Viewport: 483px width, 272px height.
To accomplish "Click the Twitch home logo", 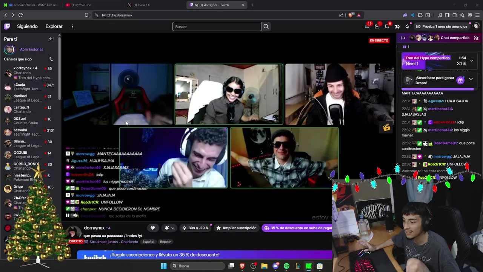I will point(7,26).
